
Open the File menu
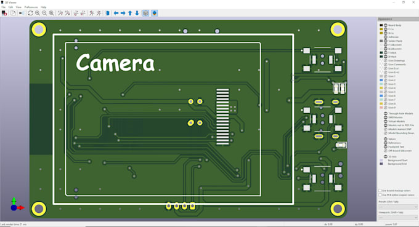tap(4, 7)
